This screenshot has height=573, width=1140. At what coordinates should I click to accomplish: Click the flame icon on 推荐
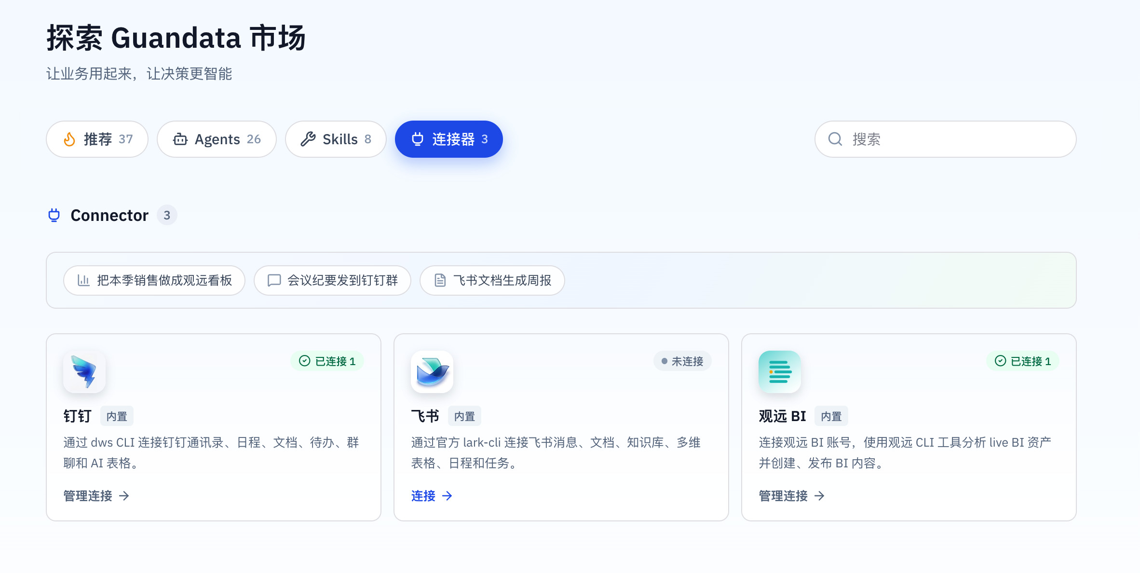click(69, 139)
